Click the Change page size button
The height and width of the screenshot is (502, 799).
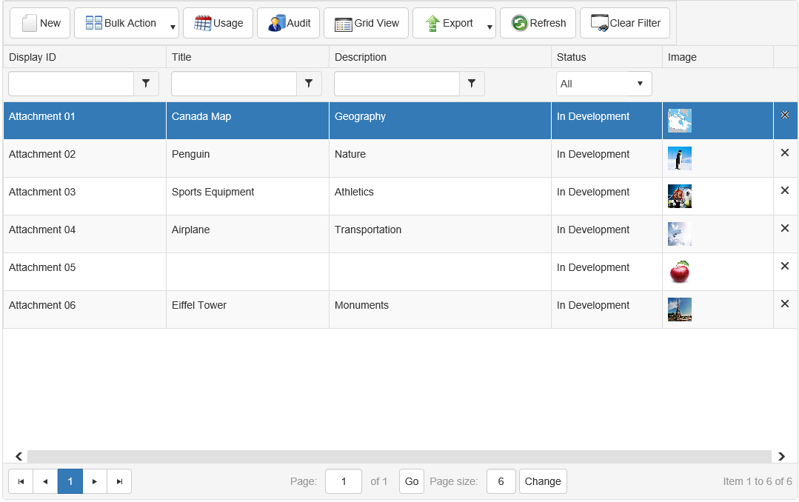[543, 481]
